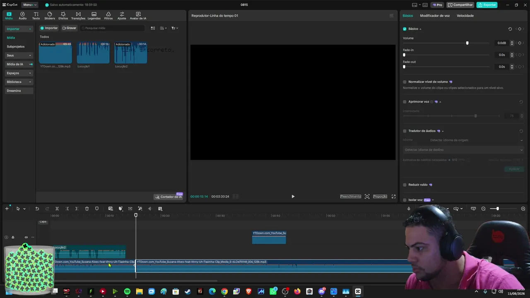Enable the Aprimorar voz checkbox

tap(405, 102)
